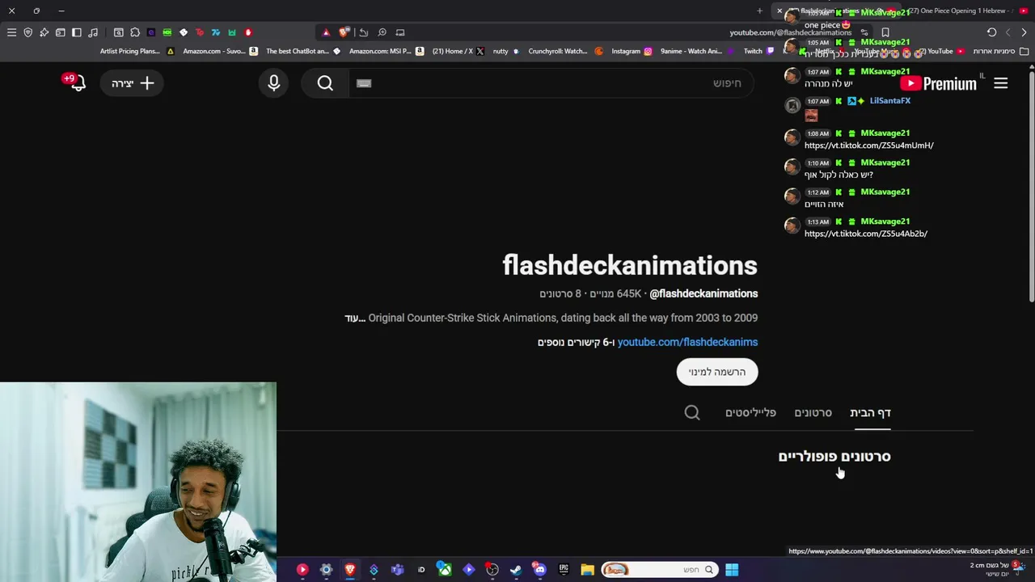
Task: Click the on-screen keyboard icon in search box
Action: coord(364,83)
